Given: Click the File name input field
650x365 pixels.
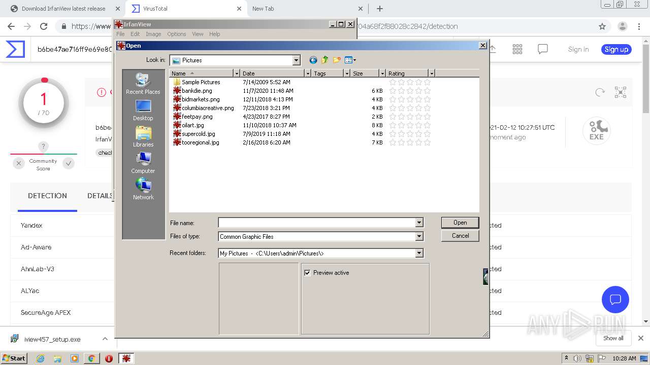Looking at the screenshot, I should [x=317, y=223].
